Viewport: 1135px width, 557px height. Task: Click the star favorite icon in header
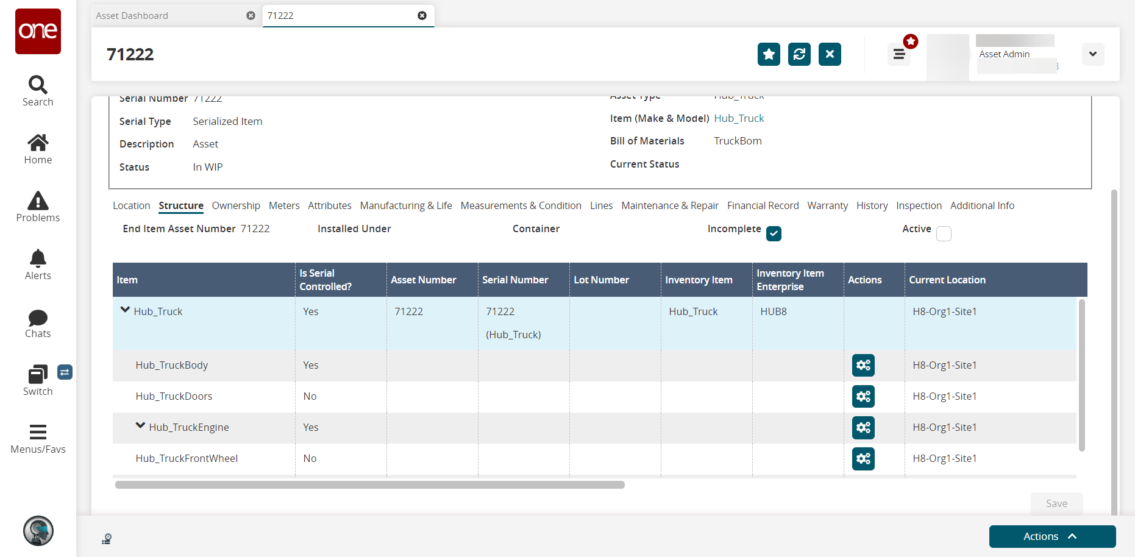pos(769,54)
